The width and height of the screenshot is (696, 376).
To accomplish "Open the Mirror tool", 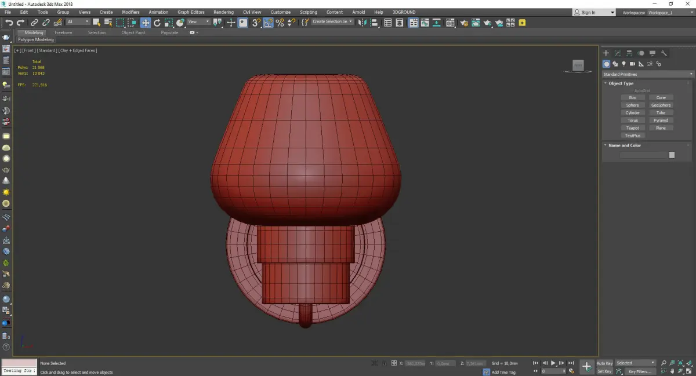I will (362, 23).
